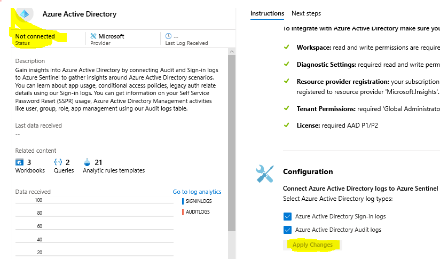Click the Analytic rules templates flask icon
Viewport: 440px width, 259px height.
tap(87, 162)
